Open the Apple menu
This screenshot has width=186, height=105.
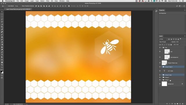click(x=3, y=1)
